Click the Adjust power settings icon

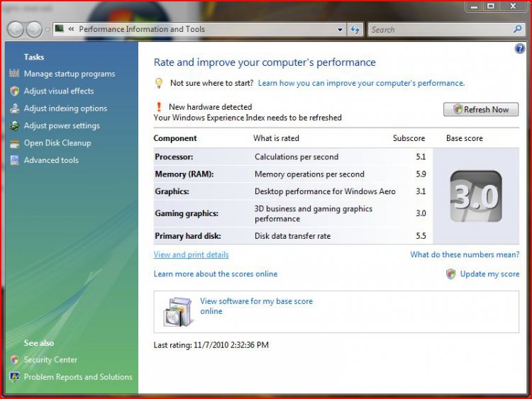pyautogui.click(x=14, y=125)
